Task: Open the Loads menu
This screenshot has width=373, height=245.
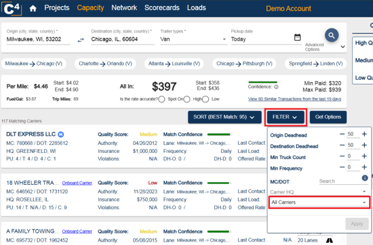Action: (196, 8)
